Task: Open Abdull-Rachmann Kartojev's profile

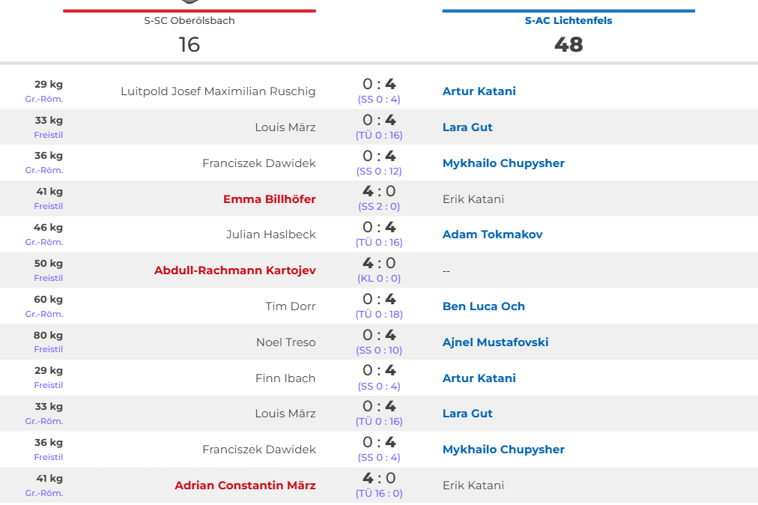Action: (234, 270)
